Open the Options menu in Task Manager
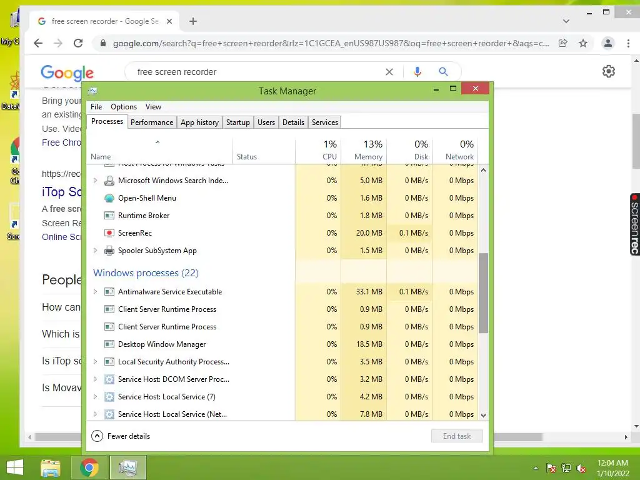640x480 pixels. click(124, 107)
